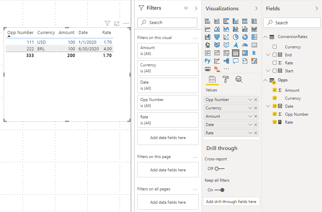Viewport: 322px width, 212px height.
Task: Check the Currency field under ConversionRates
Action: 275,47
